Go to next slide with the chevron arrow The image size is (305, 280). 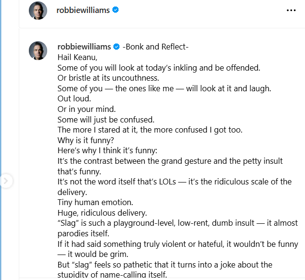point(6,181)
